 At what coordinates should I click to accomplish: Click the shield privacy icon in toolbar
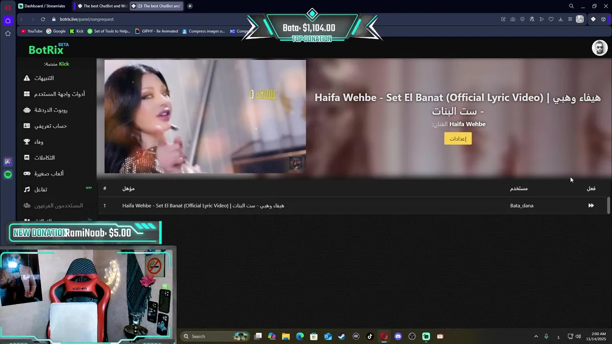522,19
